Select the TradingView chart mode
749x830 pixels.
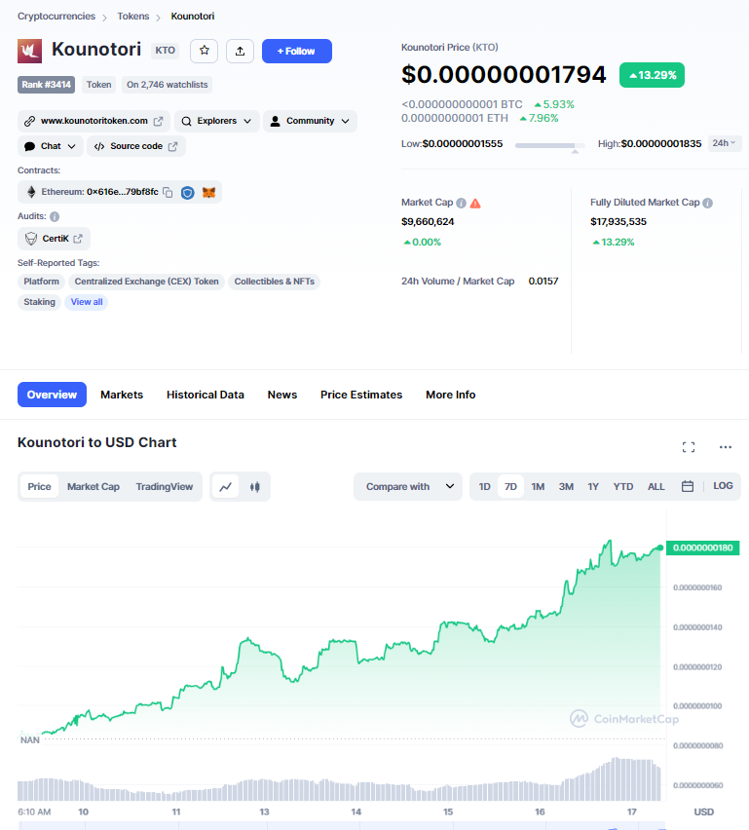point(164,486)
